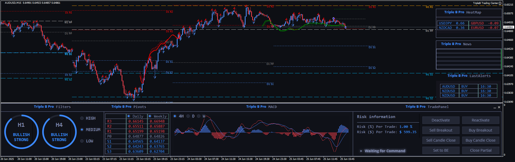Click the AUDUSD row in LastAlerts
The image size is (515, 162).
449,87
